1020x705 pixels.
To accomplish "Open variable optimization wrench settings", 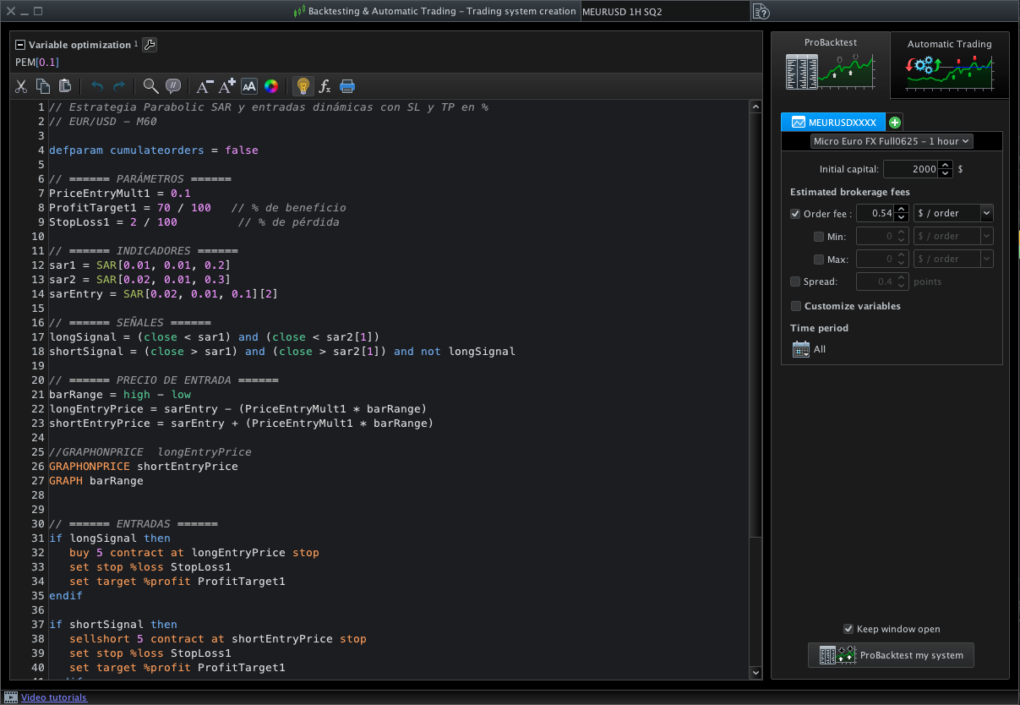I will pyautogui.click(x=150, y=45).
